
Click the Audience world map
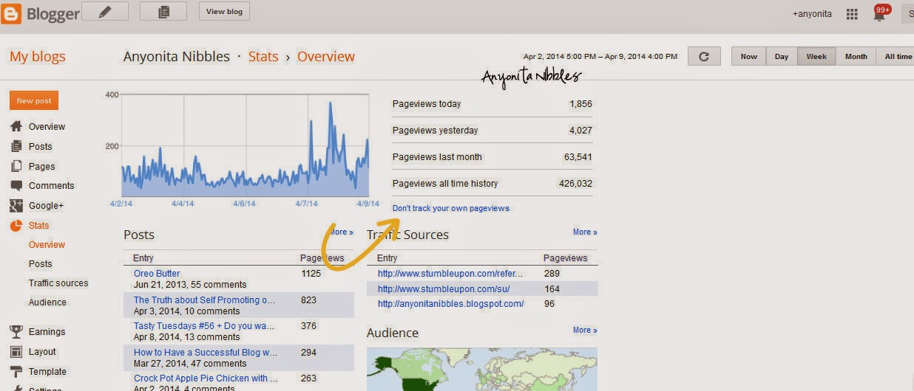(x=482, y=369)
